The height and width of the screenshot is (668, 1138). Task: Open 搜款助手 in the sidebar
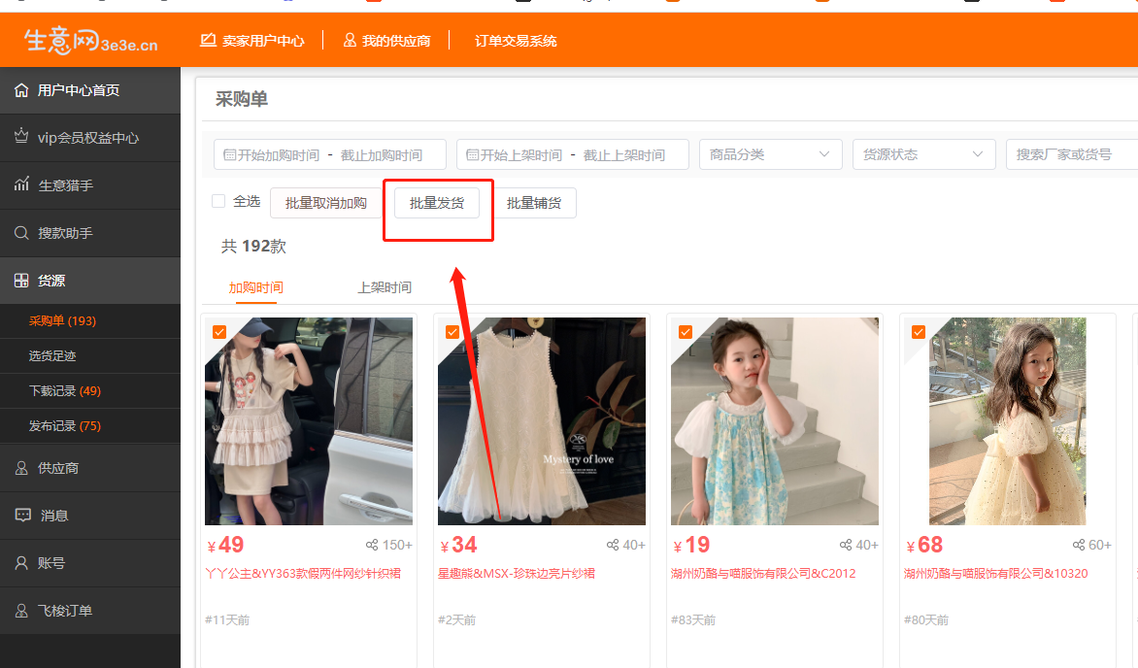tap(90, 233)
